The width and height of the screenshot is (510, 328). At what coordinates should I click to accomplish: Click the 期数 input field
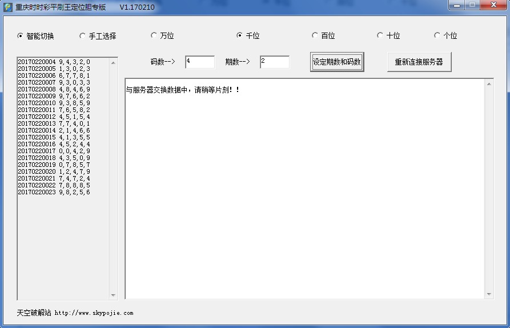274,62
